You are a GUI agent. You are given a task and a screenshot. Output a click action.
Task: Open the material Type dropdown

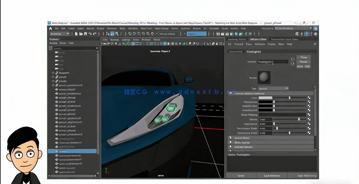click(273, 88)
